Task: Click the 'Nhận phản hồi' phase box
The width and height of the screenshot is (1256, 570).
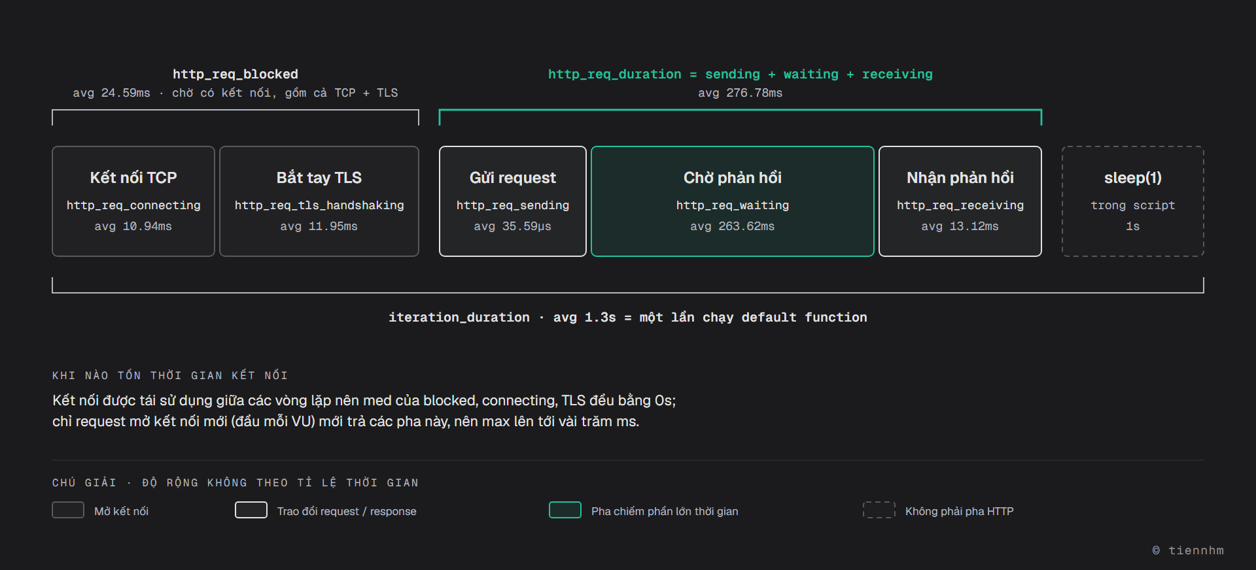Action: [x=960, y=201]
